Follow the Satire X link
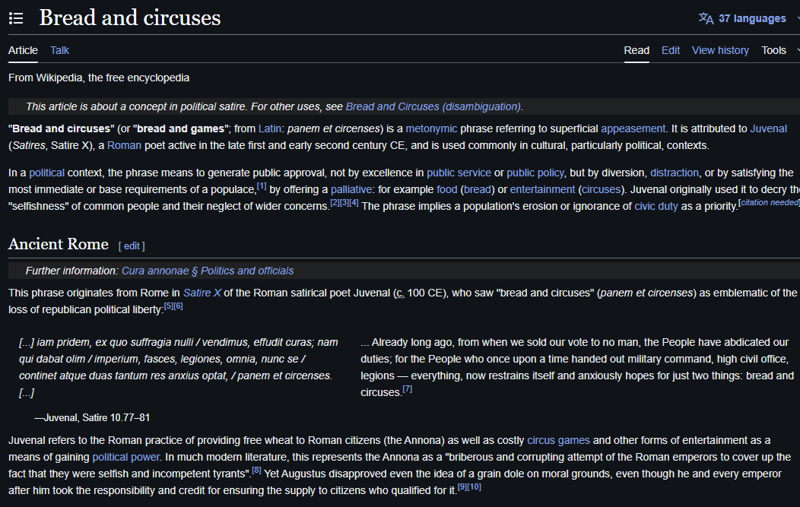This screenshot has width=800, height=507. 202,293
